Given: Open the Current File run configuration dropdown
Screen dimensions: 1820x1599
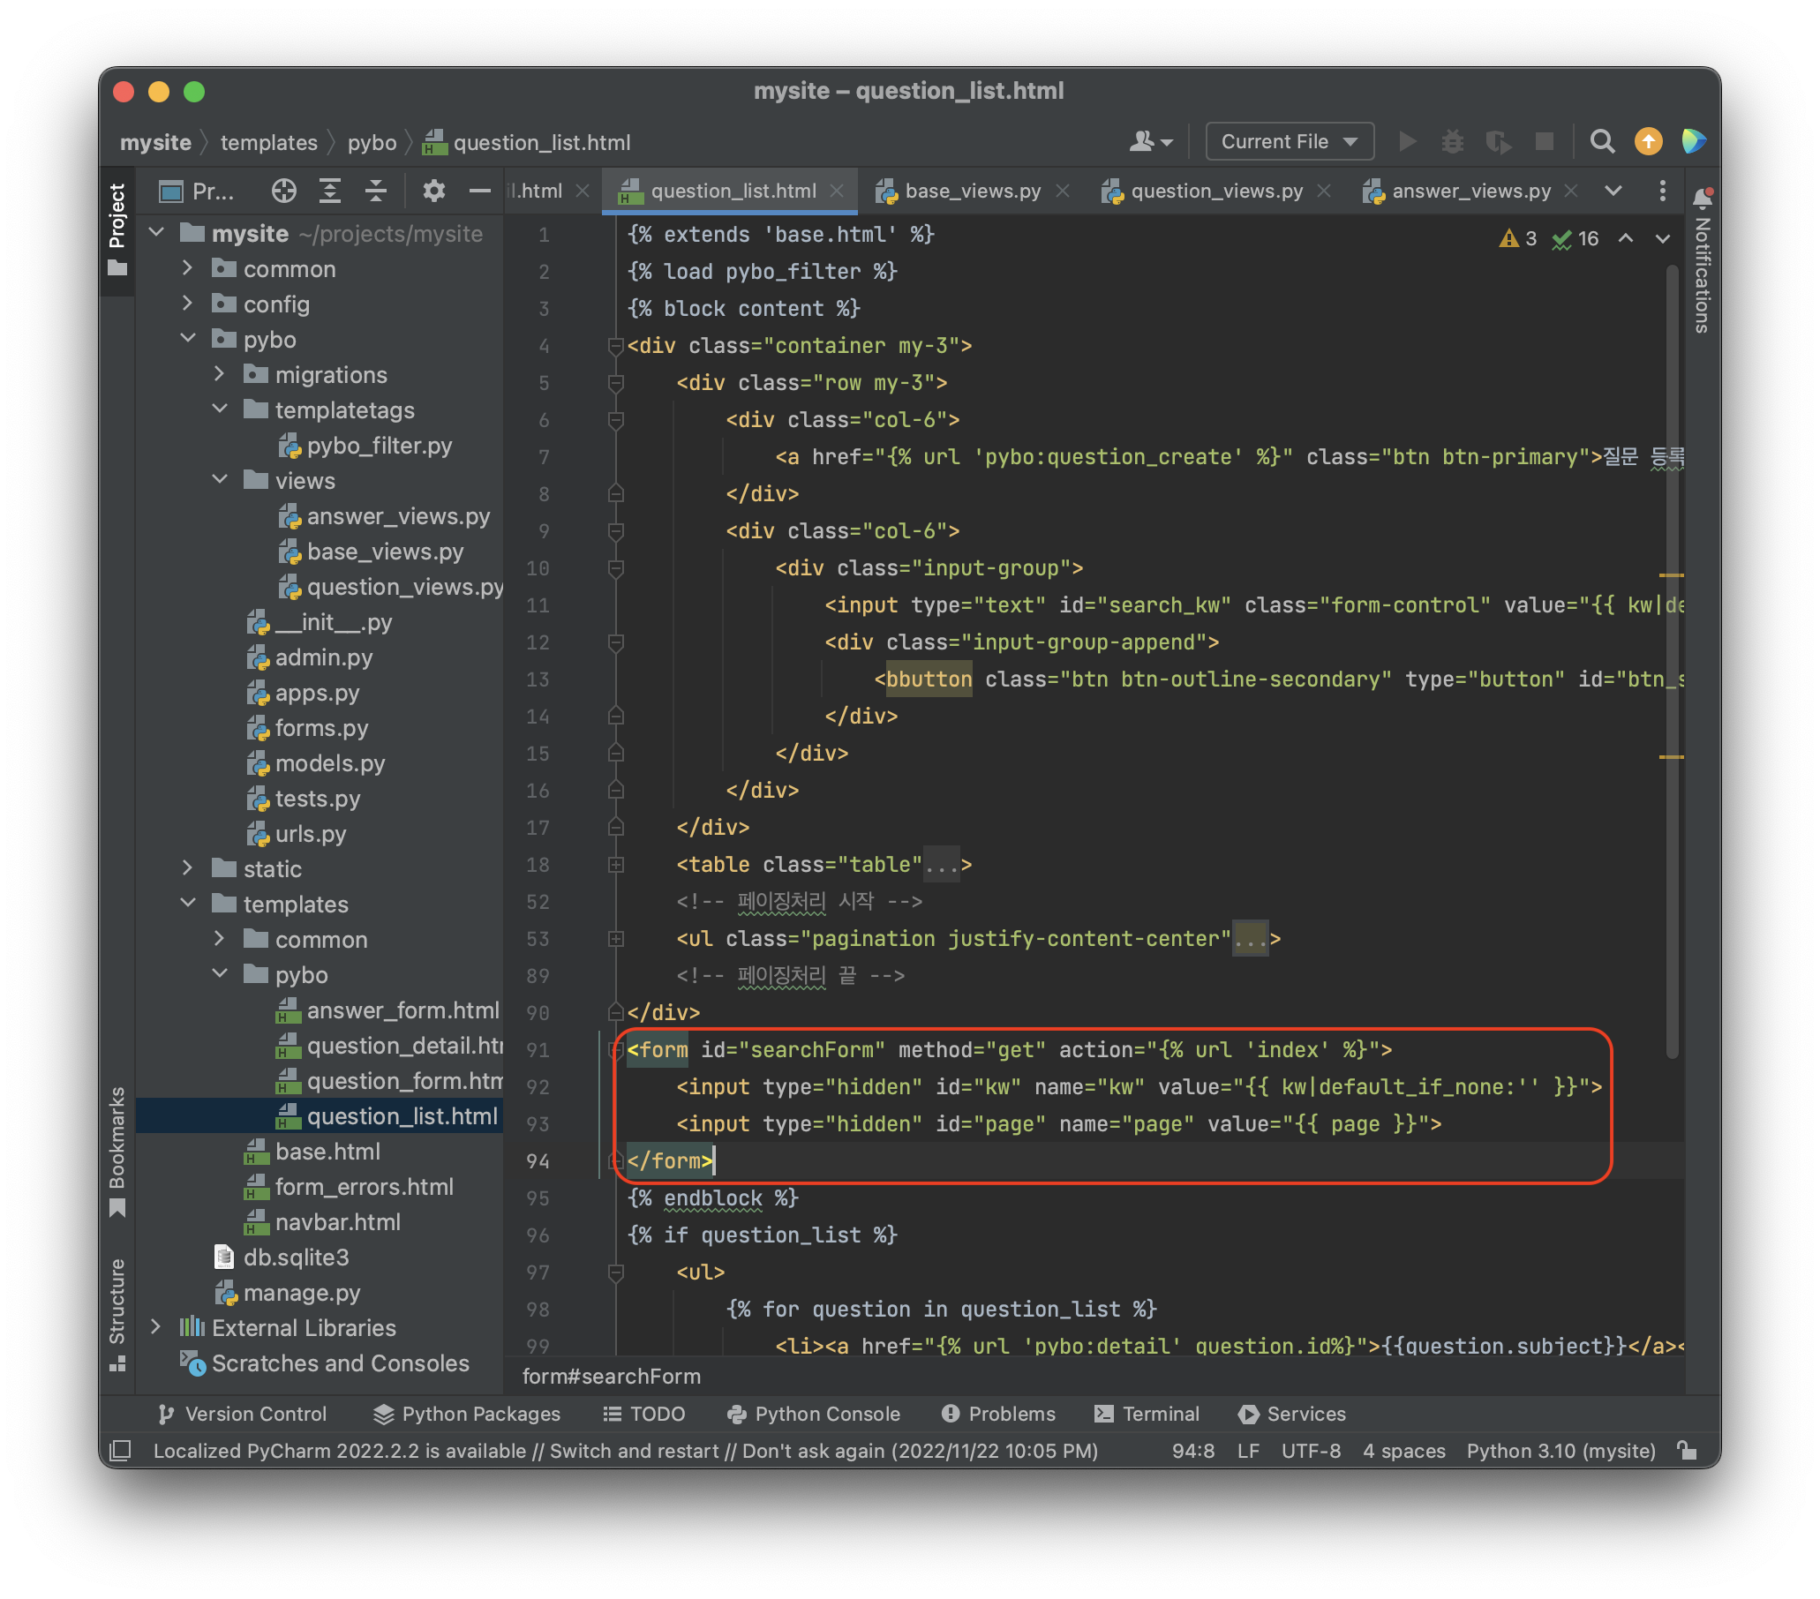Looking at the screenshot, I should point(1289,141).
